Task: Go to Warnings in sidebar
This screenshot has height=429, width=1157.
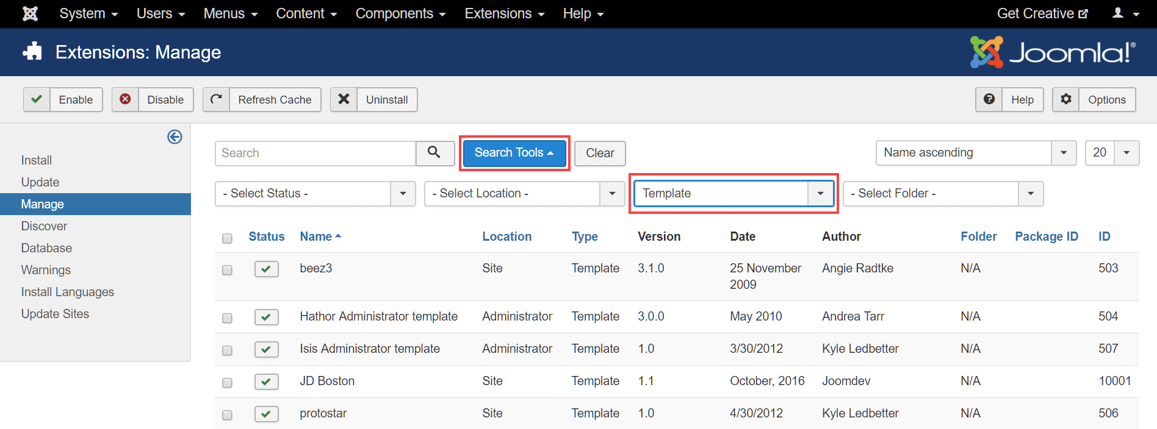Action: (x=46, y=270)
